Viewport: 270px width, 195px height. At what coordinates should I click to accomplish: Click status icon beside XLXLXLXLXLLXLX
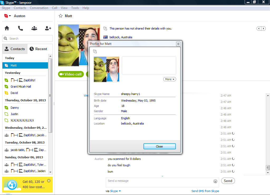[6, 120]
